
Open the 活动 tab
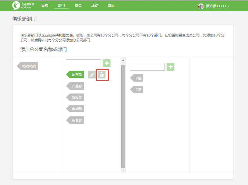[x=95, y=6]
